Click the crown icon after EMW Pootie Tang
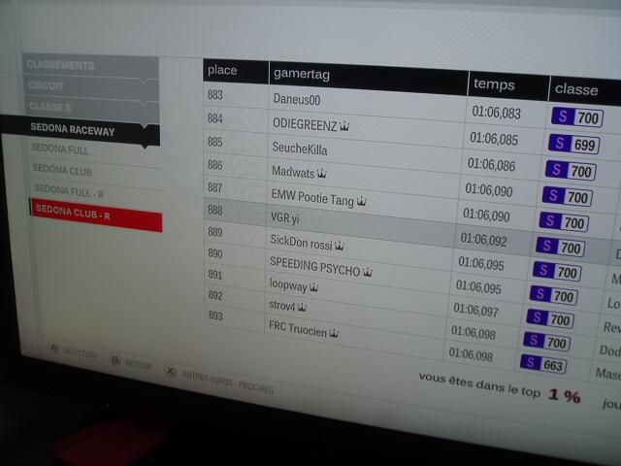This screenshot has width=621, height=466. click(362, 201)
